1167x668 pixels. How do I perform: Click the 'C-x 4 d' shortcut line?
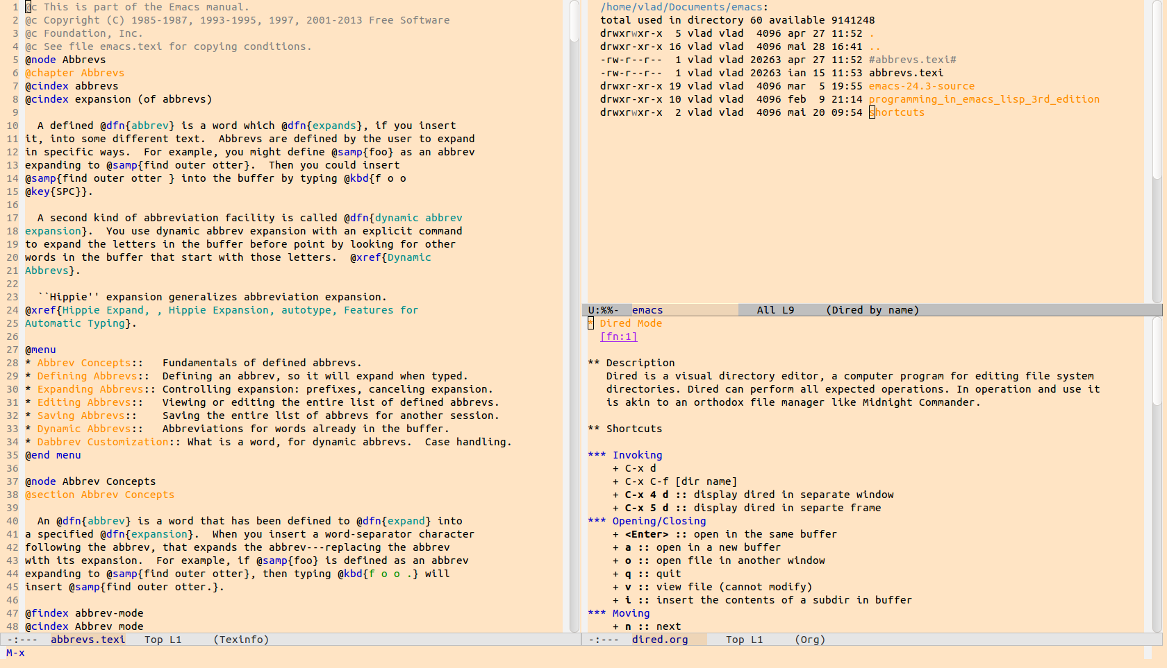753,495
